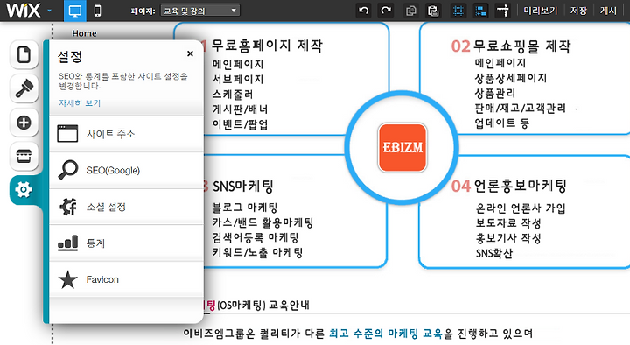Viewport: 630px width, 345px height.
Task: Click the star icon beside Favicon
Action: pos(67,279)
